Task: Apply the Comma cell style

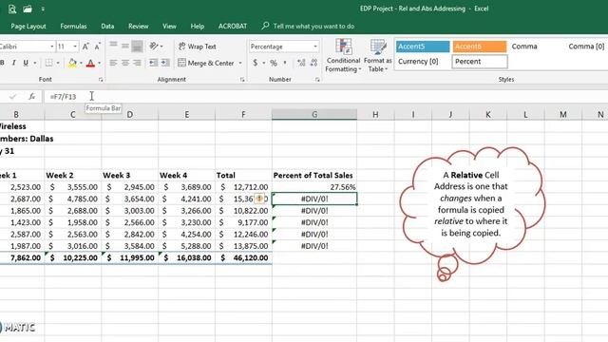Action: coord(524,47)
